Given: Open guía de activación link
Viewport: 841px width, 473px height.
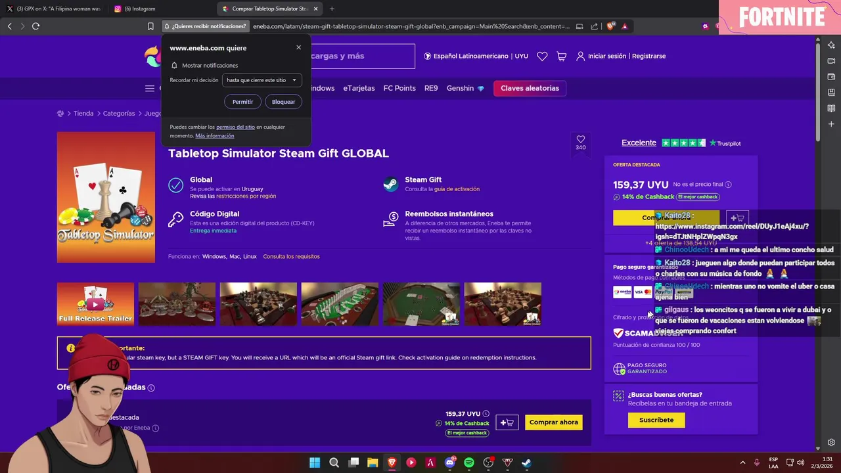Looking at the screenshot, I should [x=457, y=189].
